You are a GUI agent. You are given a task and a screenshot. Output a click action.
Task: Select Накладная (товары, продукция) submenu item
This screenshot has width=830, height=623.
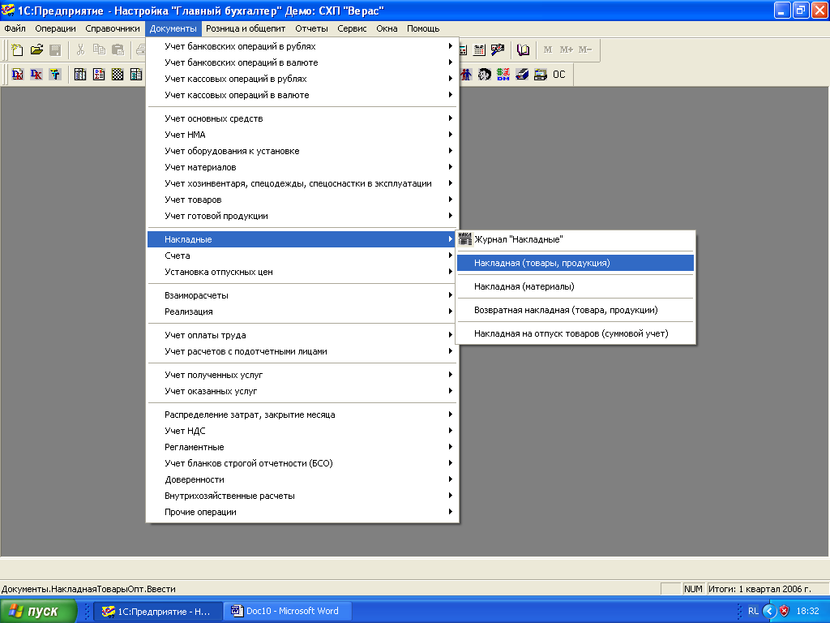click(575, 264)
